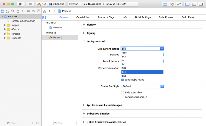Go forward in editor history

pos(55,11)
